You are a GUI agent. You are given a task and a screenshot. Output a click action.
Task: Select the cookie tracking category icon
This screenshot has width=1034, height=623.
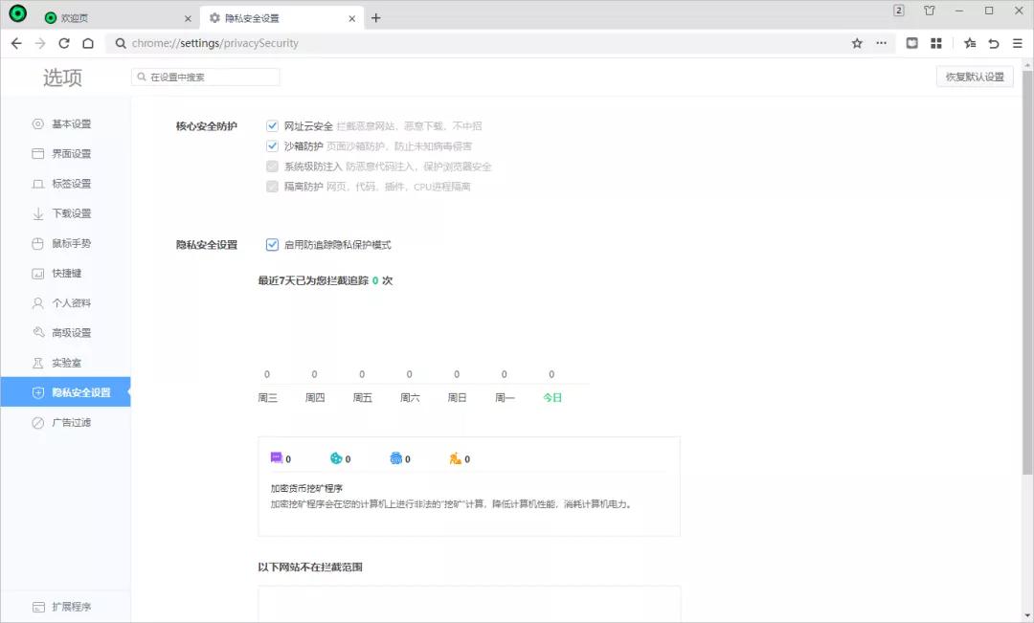[x=335, y=458]
